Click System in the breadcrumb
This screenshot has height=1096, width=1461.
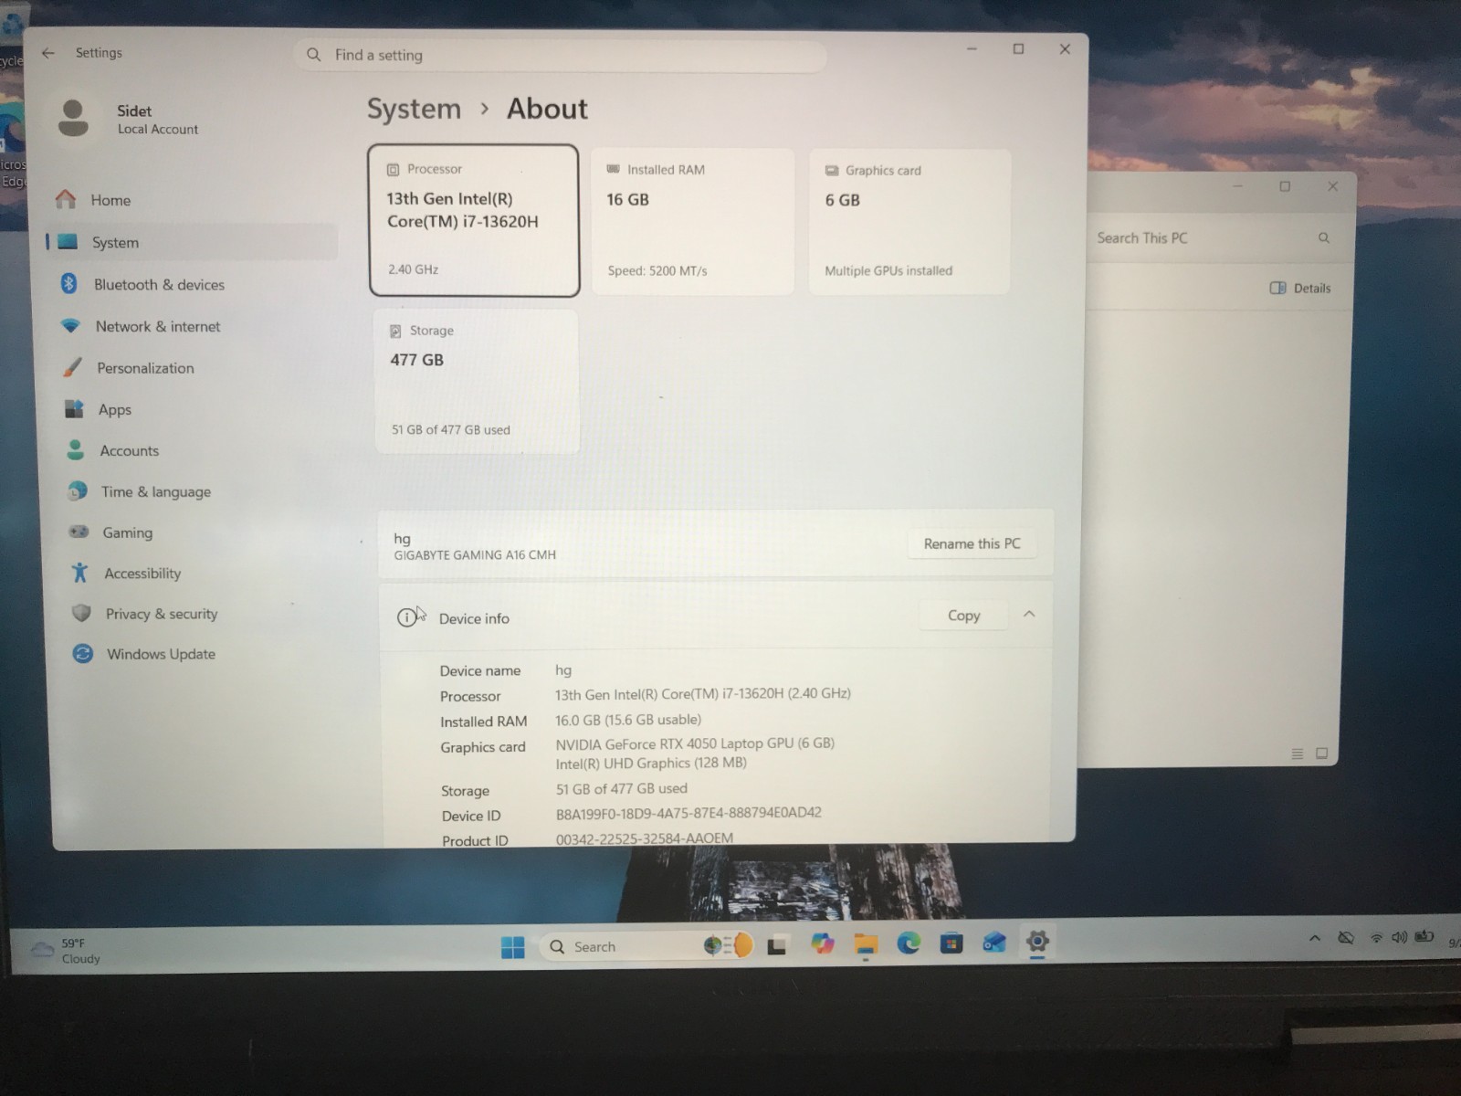[414, 109]
